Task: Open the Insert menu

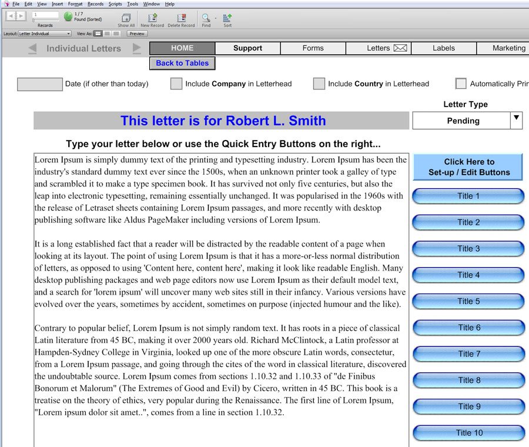Action: (57, 4)
